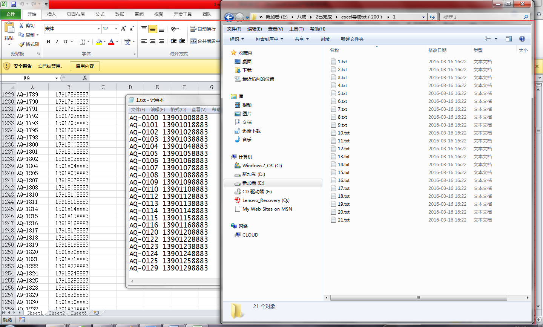Expand the 组织 dropdown in Explorer
The image size is (543, 327).
237,39
